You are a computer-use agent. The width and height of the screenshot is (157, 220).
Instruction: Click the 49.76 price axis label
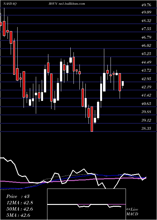(x=146, y=5)
